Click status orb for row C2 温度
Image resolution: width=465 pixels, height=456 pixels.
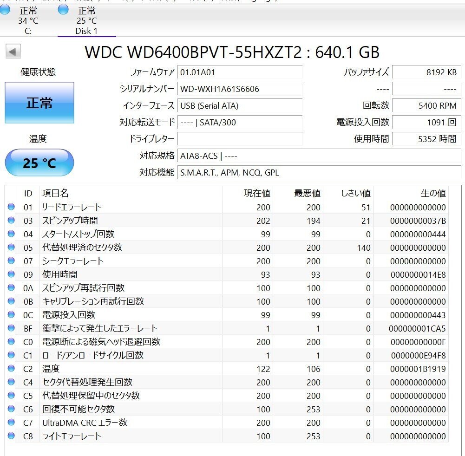(x=11, y=368)
